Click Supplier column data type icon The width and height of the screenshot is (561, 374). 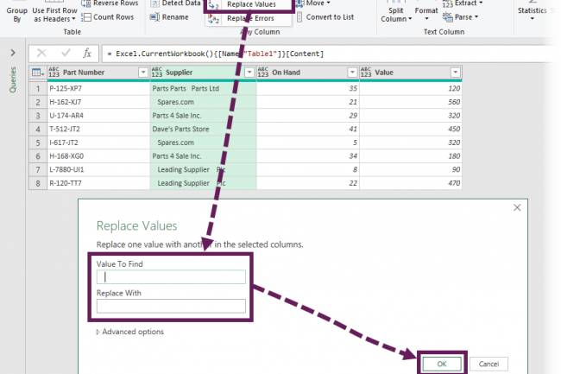click(x=157, y=73)
